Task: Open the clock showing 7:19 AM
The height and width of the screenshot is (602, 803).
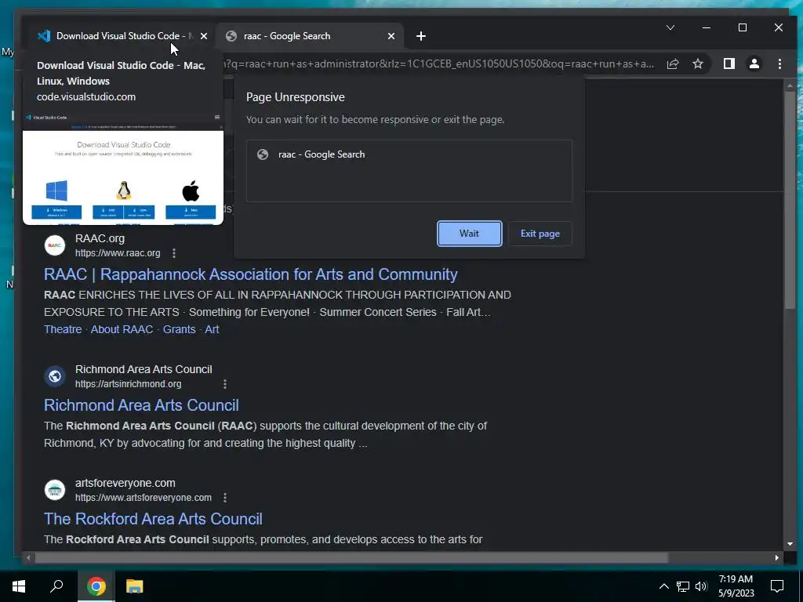Action: [x=736, y=586]
